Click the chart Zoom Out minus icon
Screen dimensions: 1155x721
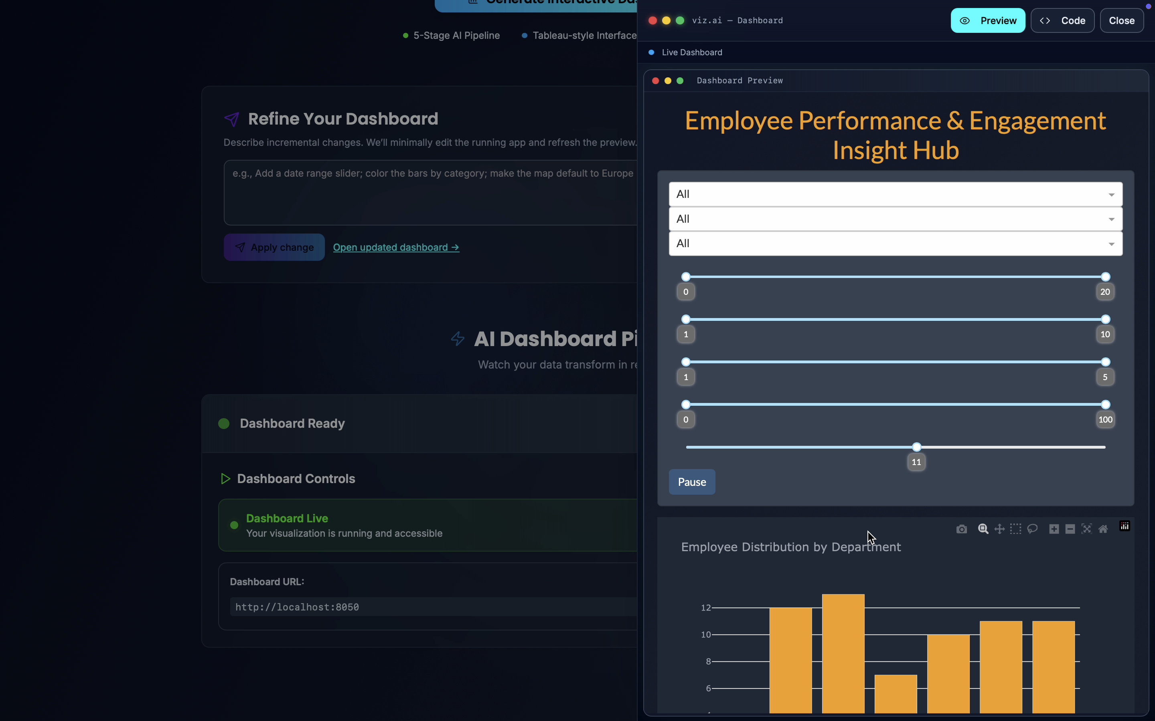pyautogui.click(x=1070, y=529)
